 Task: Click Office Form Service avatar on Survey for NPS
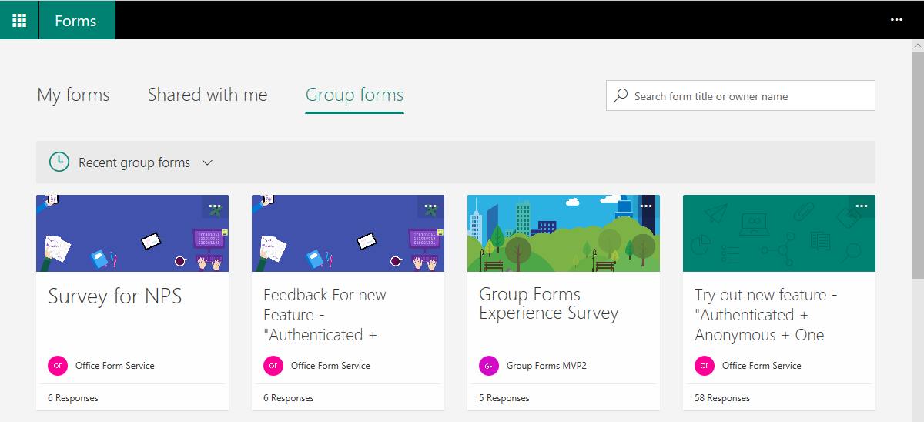(58, 366)
